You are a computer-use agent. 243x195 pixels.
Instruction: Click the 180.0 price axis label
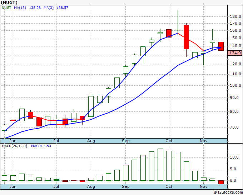[235, 16]
